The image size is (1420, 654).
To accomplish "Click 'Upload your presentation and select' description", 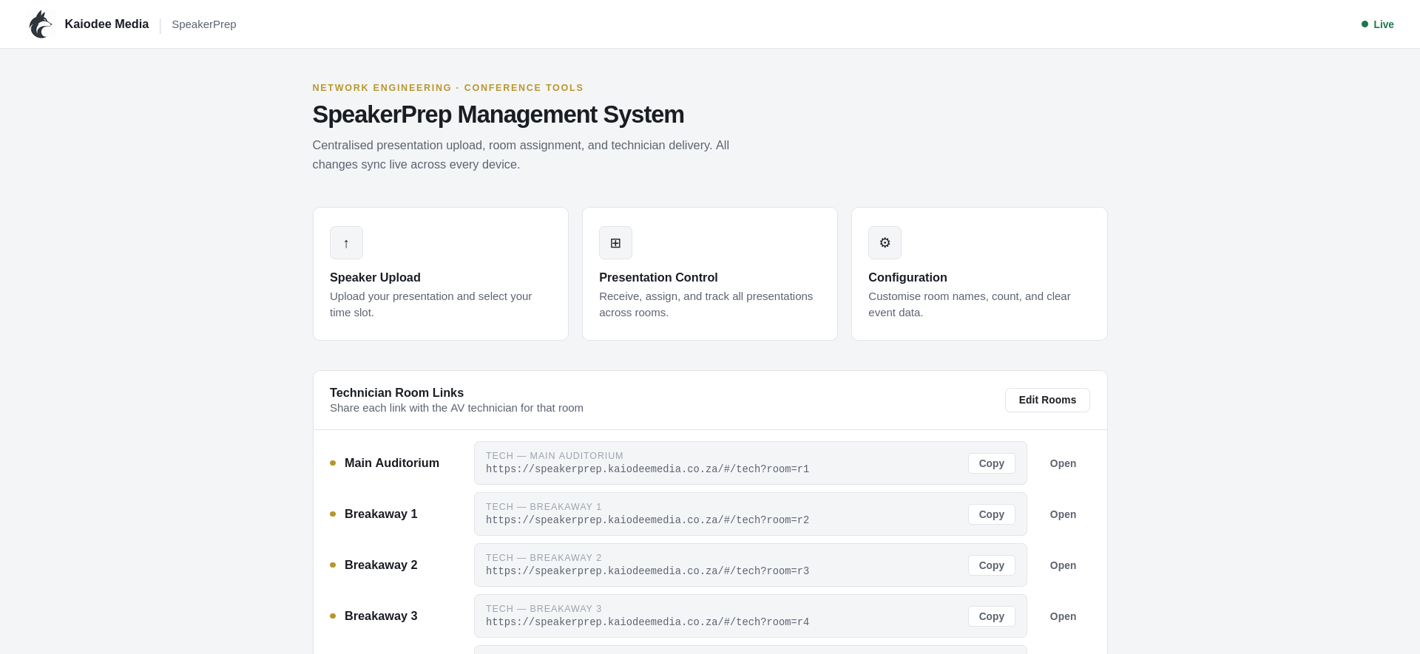I will [430, 304].
